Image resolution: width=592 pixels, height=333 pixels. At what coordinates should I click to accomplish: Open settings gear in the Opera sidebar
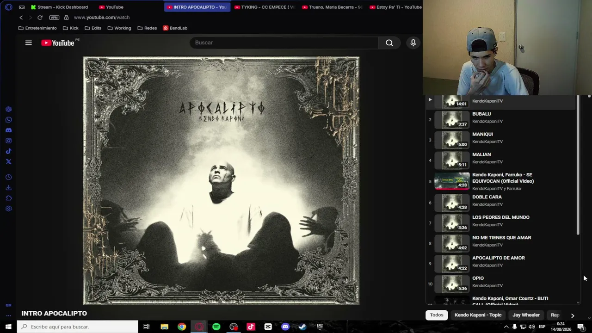pos(8,209)
